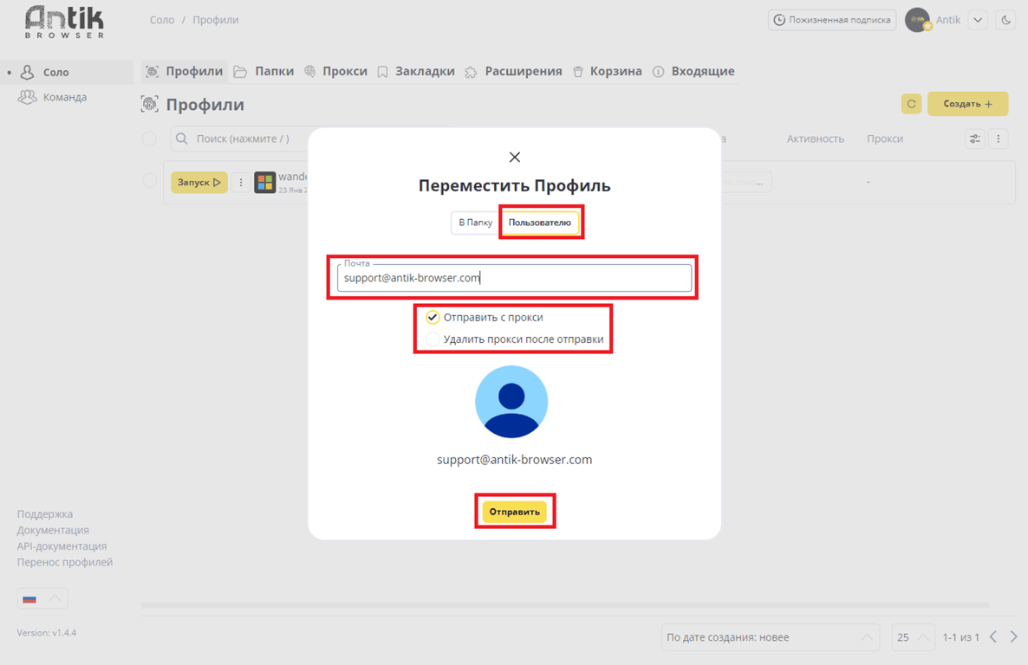Open the 'API-документация' link

coord(62,546)
